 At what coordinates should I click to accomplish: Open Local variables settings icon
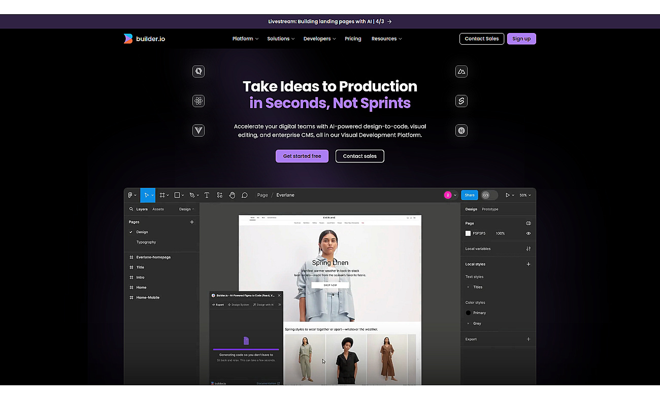pyautogui.click(x=529, y=249)
